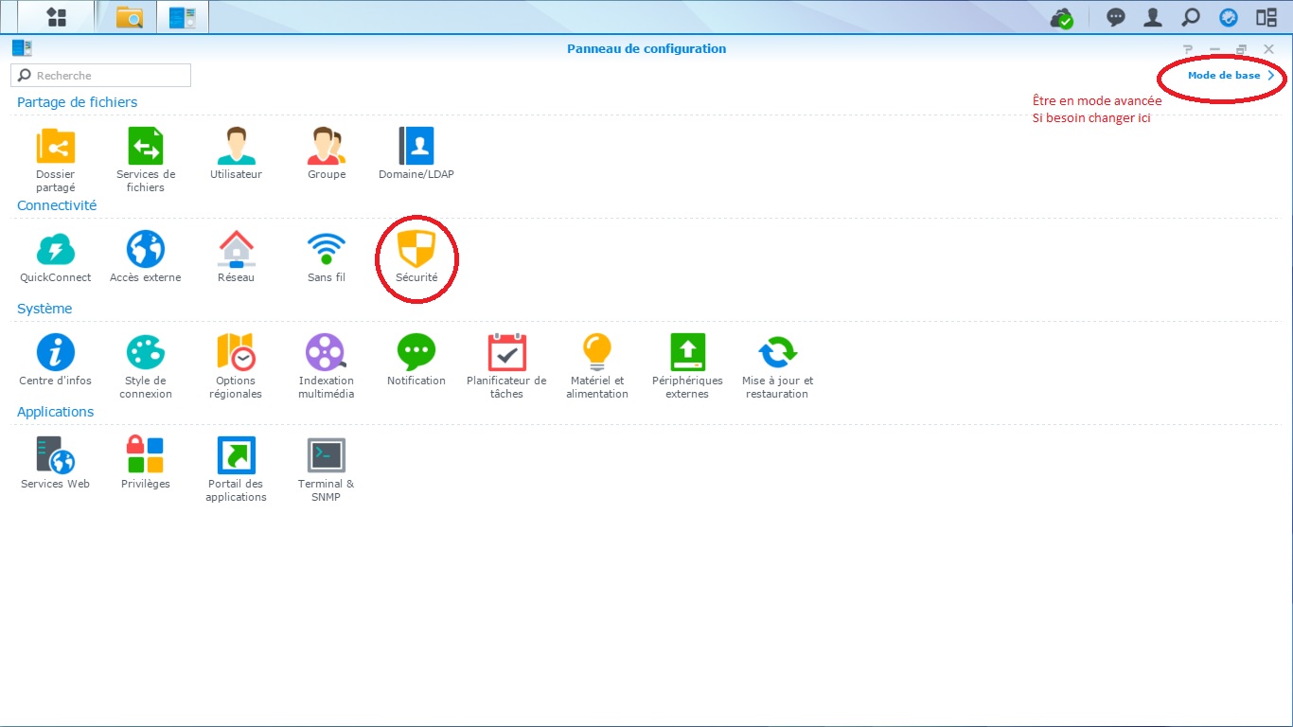
Task: Open the Réseau settings
Action: point(236,257)
